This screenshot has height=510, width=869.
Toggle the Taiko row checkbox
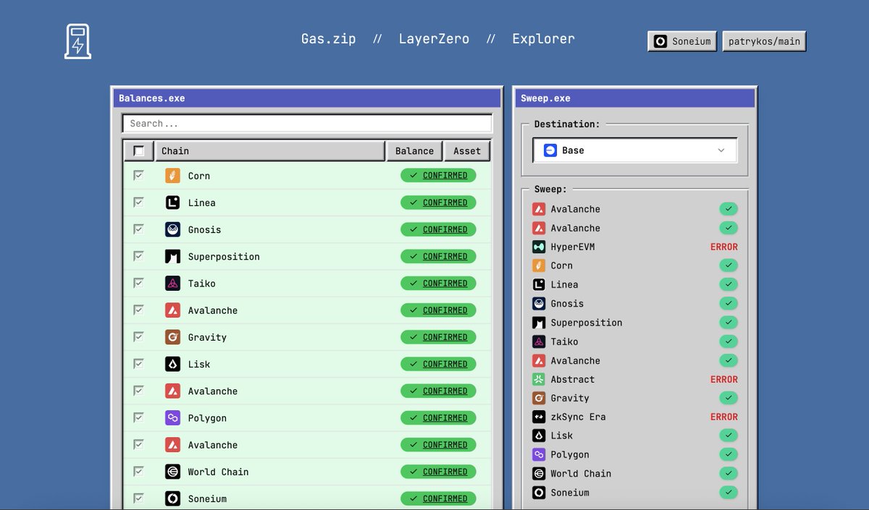(x=138, y=283)
